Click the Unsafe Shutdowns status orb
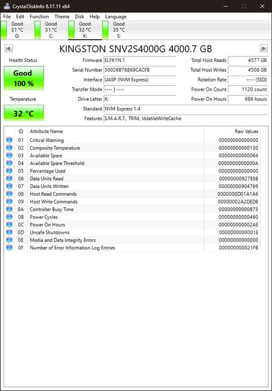Viewport: 272px width, 391px height. (9, 232)
